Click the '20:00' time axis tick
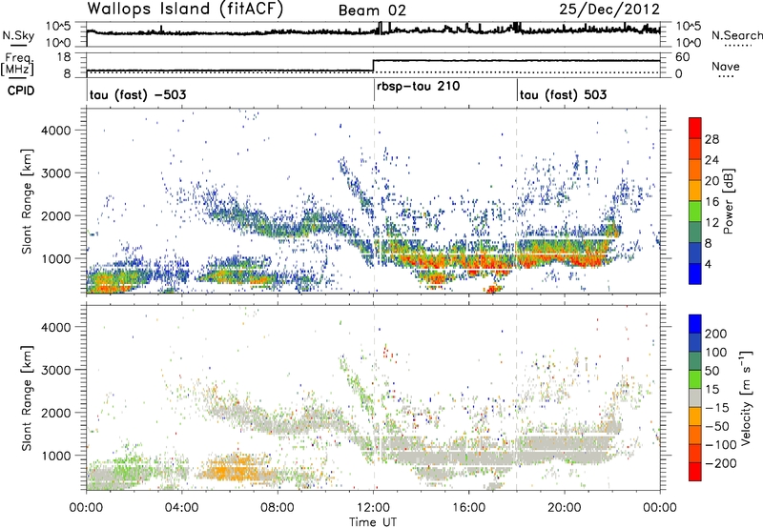 (565, 508)
